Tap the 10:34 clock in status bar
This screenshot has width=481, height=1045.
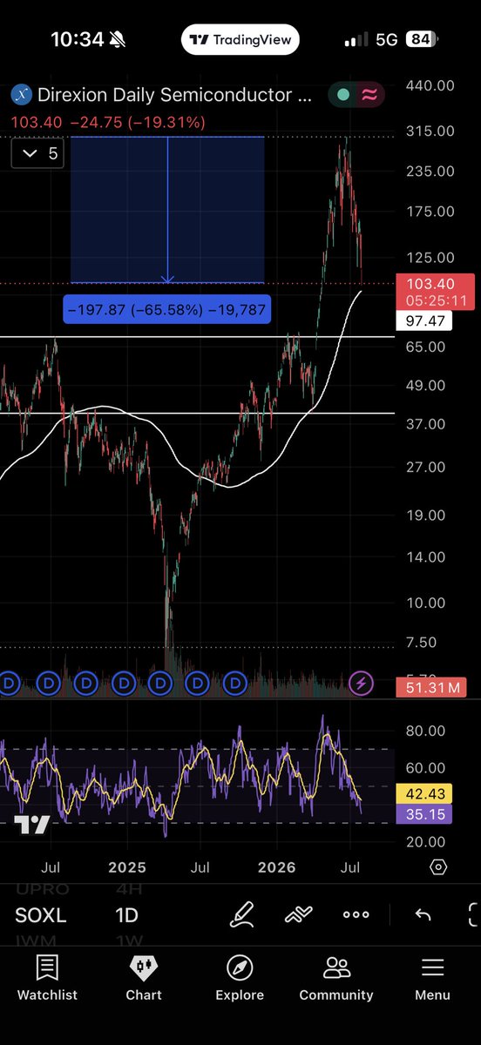[x=78, y=39]
